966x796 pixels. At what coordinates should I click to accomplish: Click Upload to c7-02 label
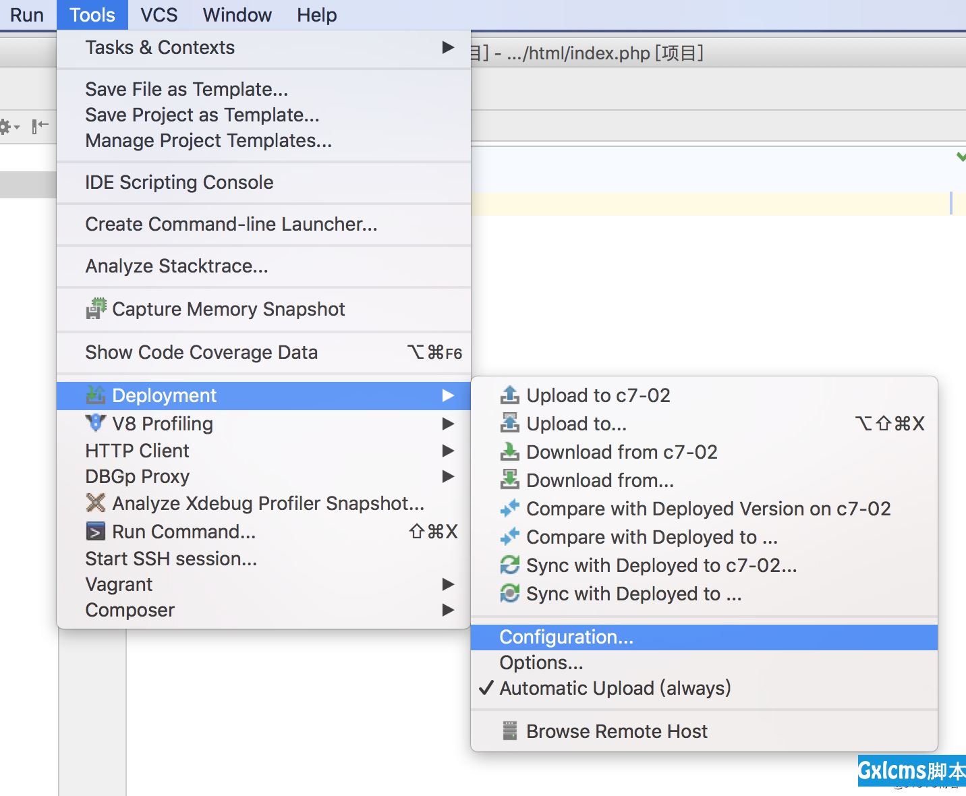tap(598, 395)
